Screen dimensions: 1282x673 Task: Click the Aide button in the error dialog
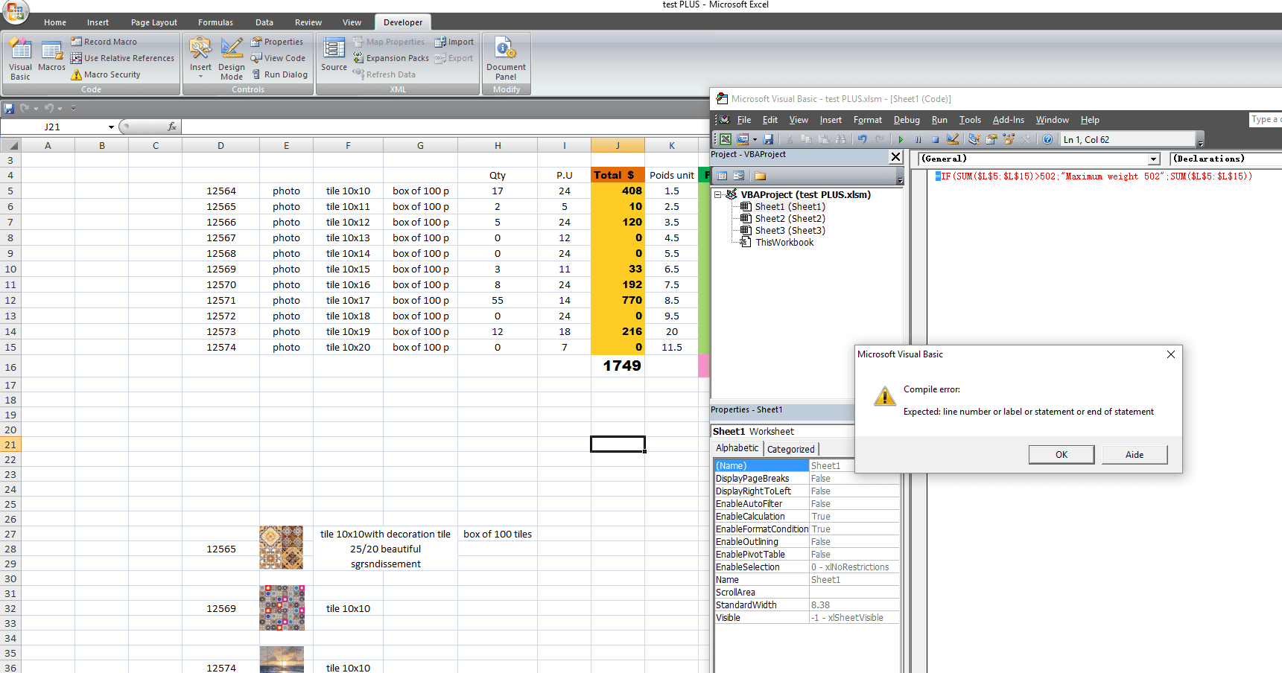point(1134,454)
